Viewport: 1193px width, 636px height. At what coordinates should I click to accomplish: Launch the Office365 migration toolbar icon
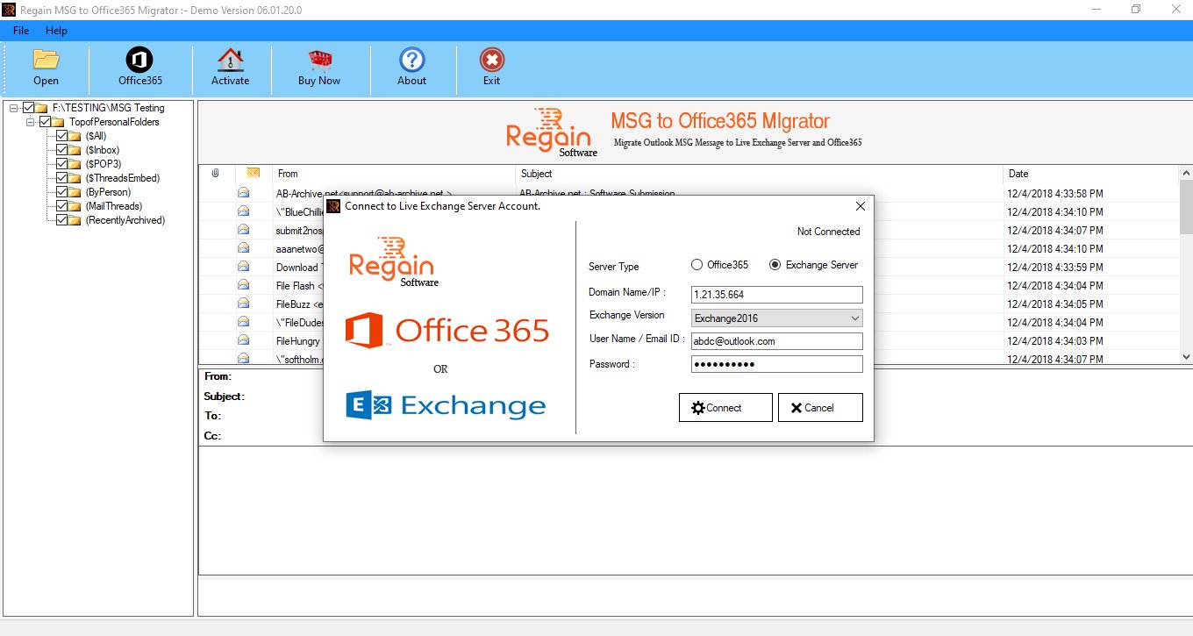(140, 60)
